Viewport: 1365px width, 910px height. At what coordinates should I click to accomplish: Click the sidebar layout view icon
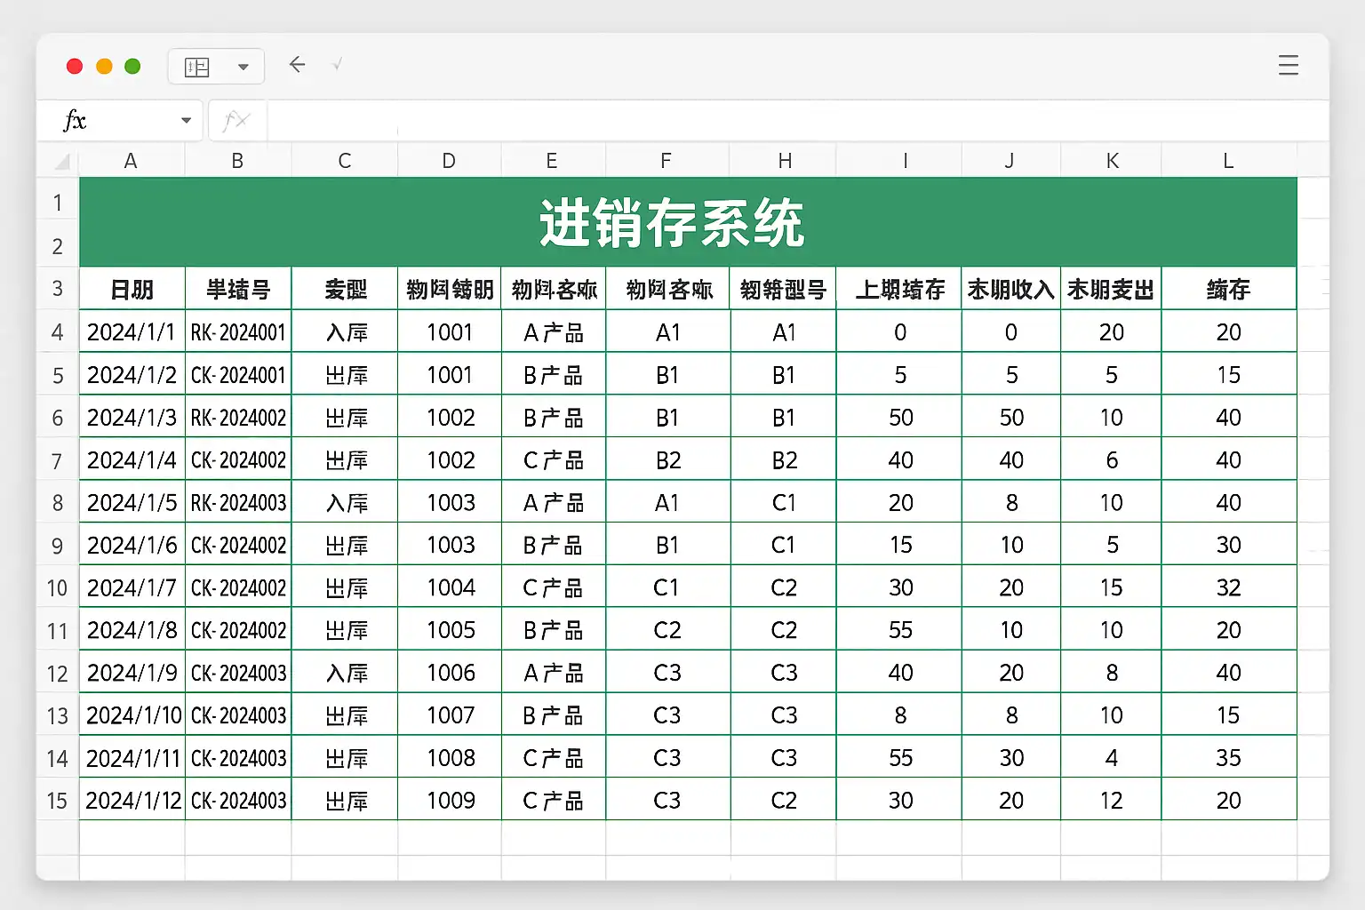tap(196, 67)
